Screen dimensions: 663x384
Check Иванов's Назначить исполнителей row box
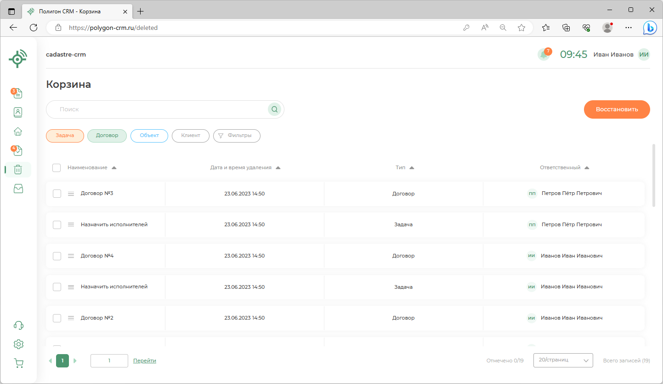coord(57,287)
